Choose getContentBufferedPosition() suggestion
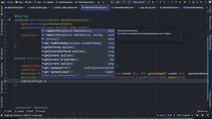This screenshot has height=119, width=212. point(78,52)
